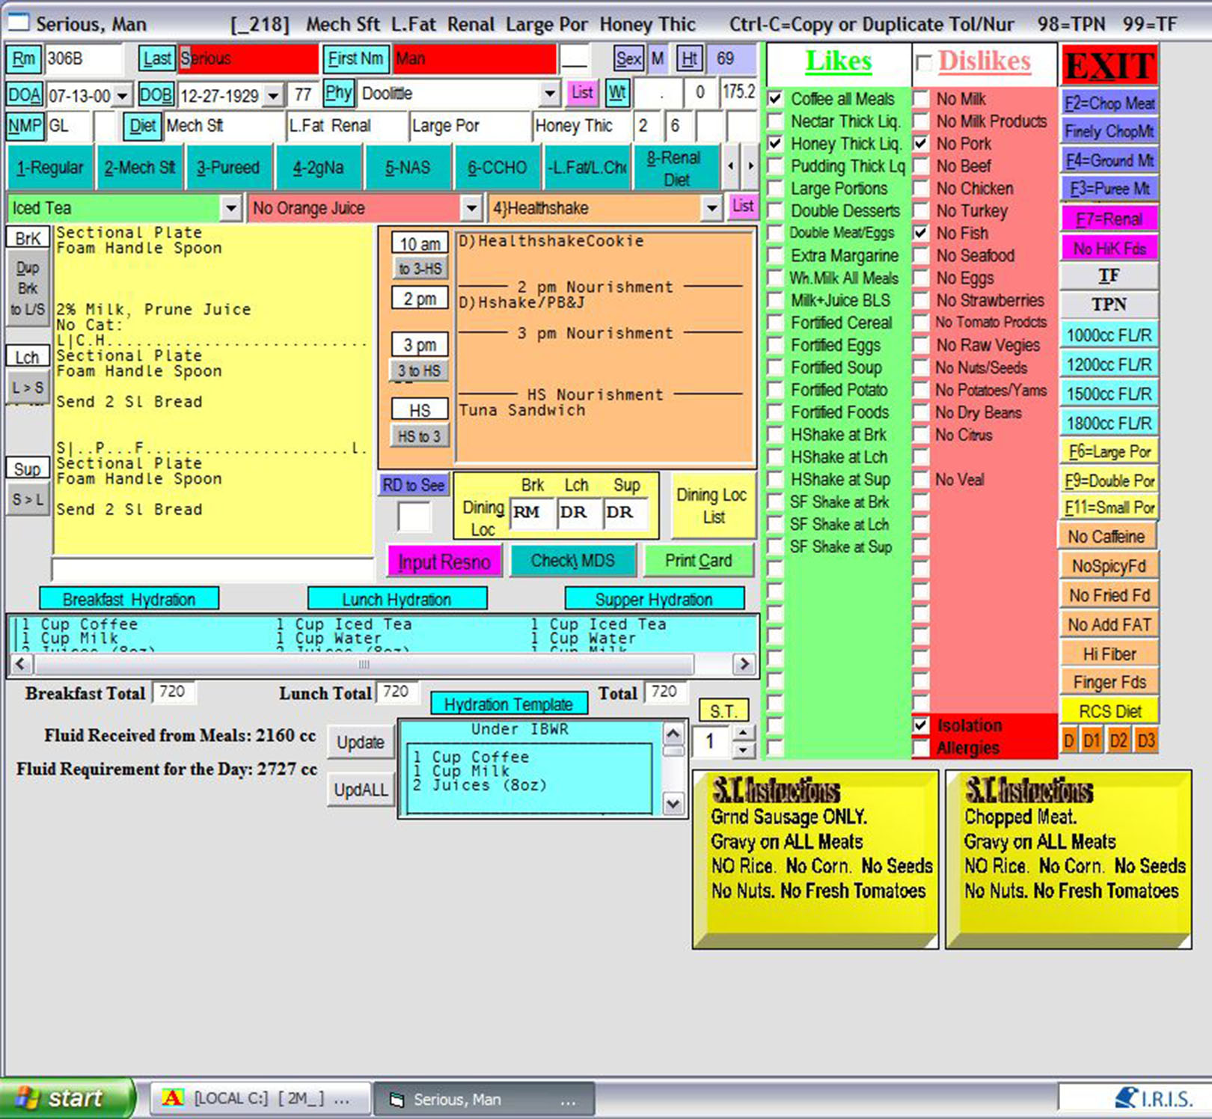
Task: Click the Windows start button
Action: pyautogui.click(x=67, y=1098)
